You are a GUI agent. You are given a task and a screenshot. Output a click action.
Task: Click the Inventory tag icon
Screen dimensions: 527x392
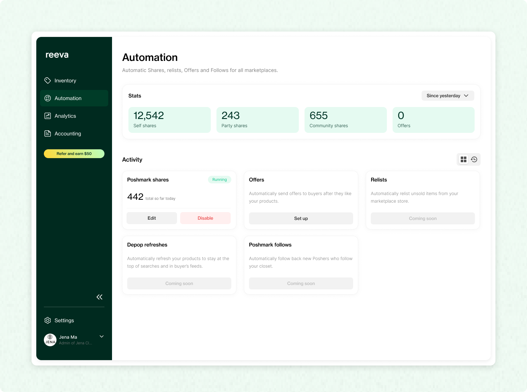[48, 80]
